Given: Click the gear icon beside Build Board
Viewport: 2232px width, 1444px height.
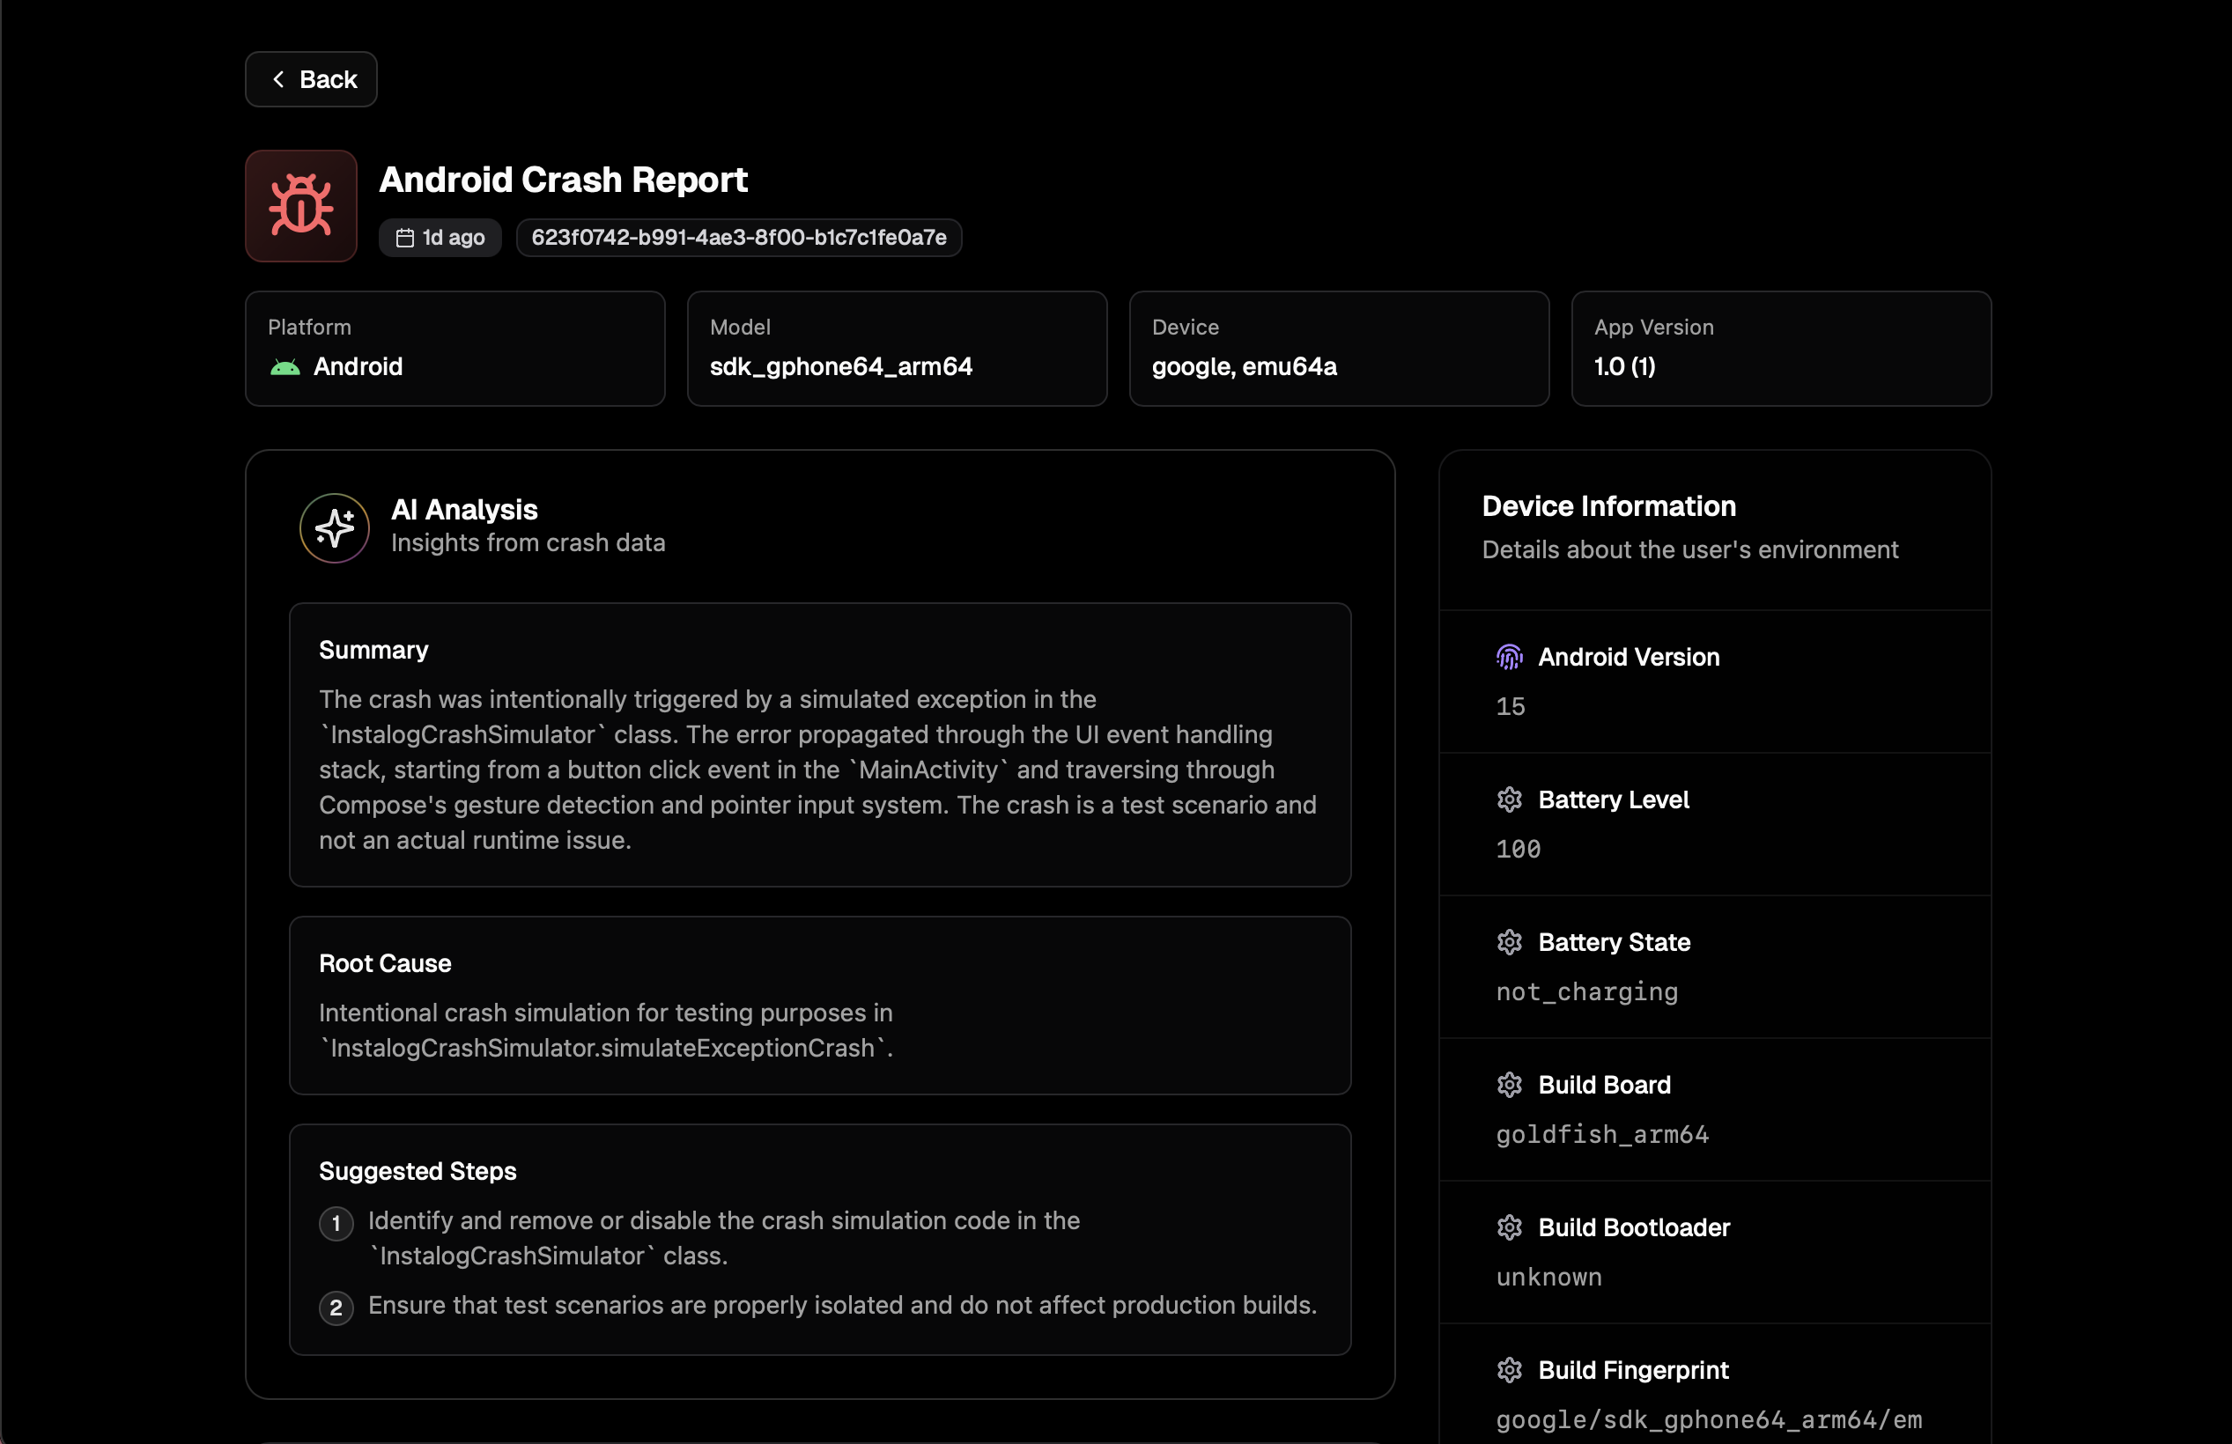Looking at the screenshot, I should click(x=1509, y=1085).
